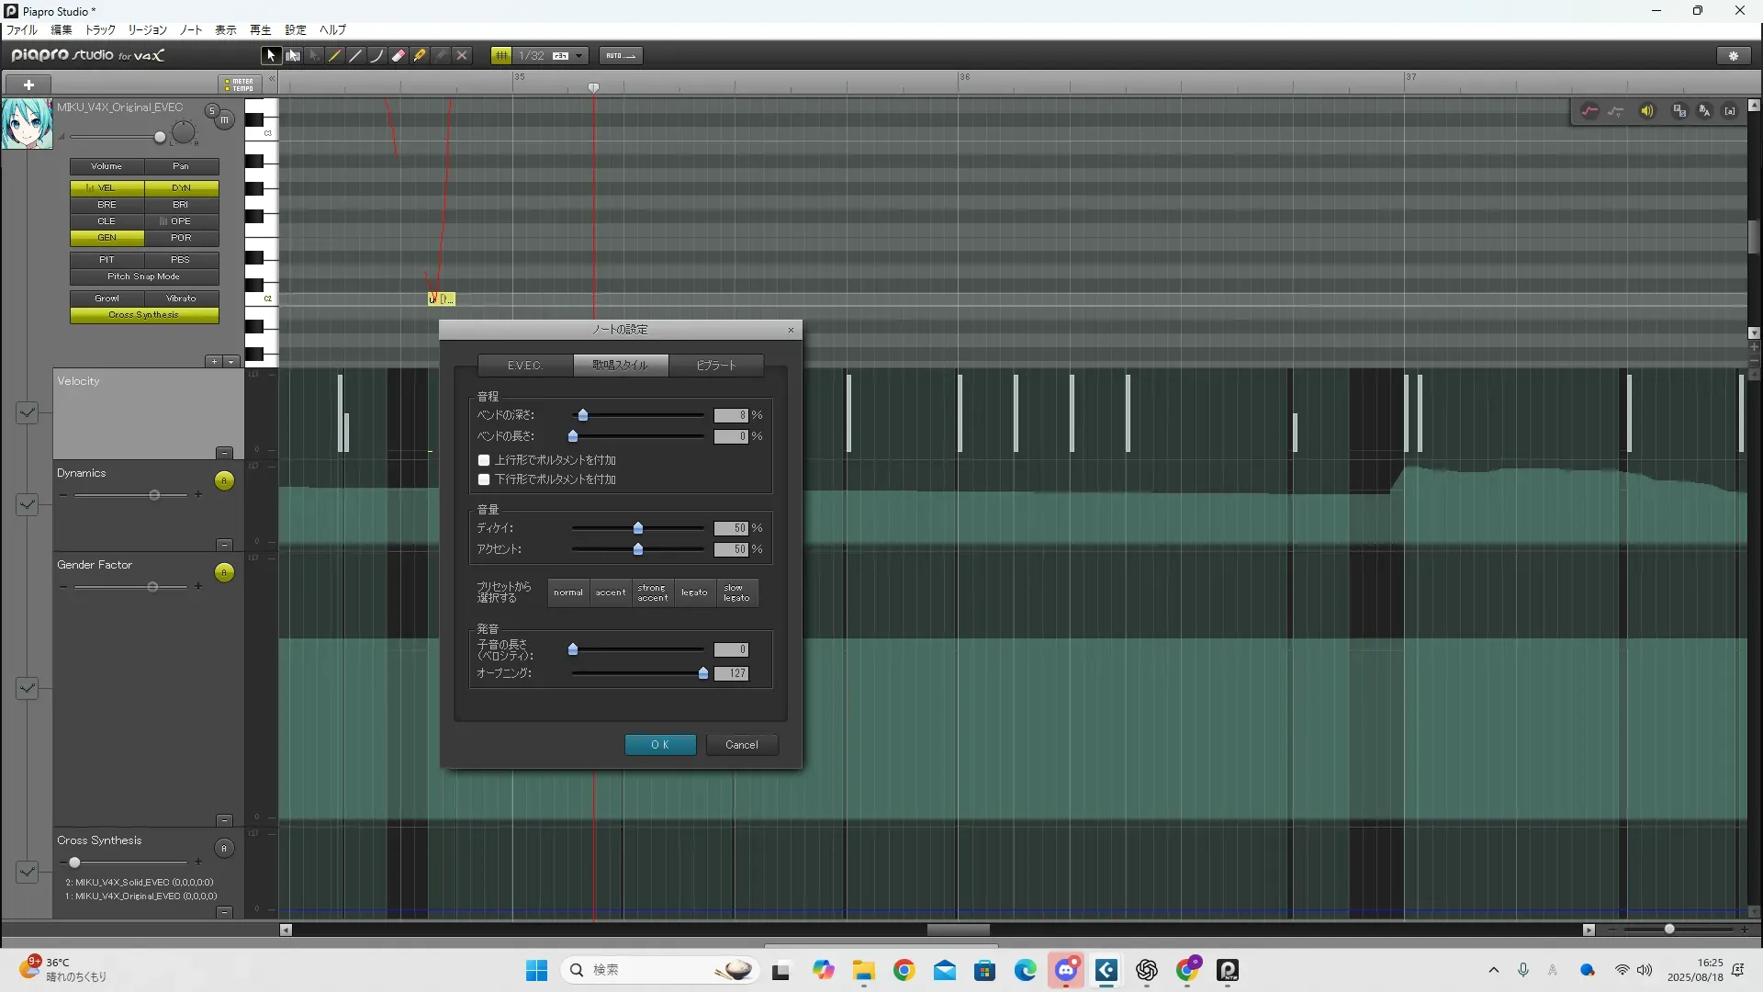Image resolution: width=1763 pixels, height=992 pixels.
Task: Select the straight line tool
Action: pyautogui.click(x=356, y=56)
